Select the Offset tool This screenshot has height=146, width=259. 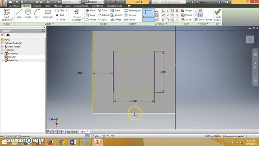[x=116, y=19]
